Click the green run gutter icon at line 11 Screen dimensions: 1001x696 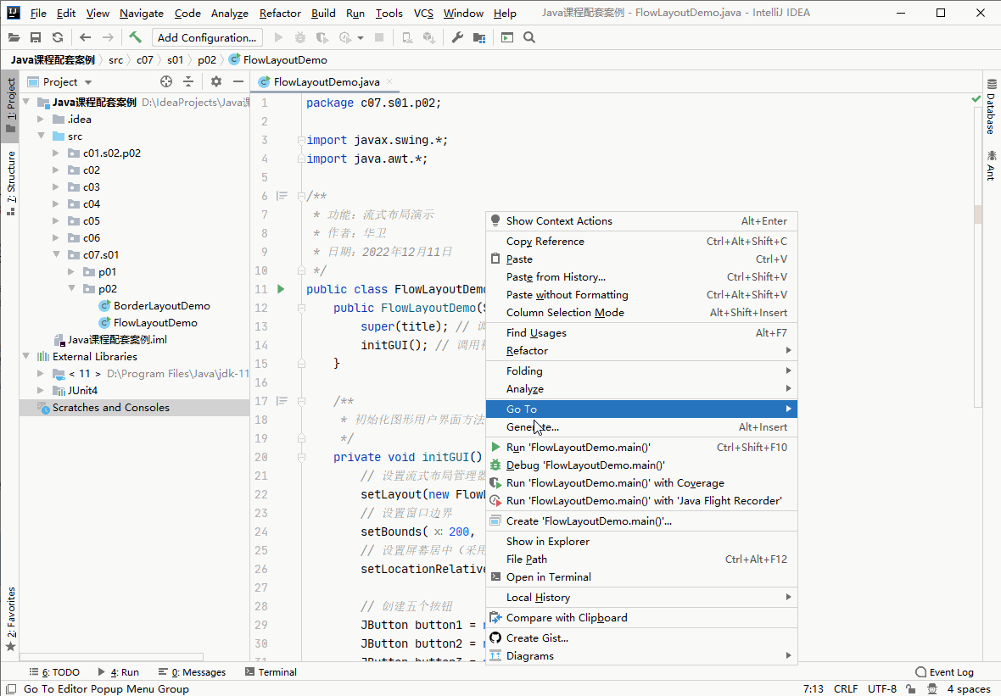click(x=281, y=289)
